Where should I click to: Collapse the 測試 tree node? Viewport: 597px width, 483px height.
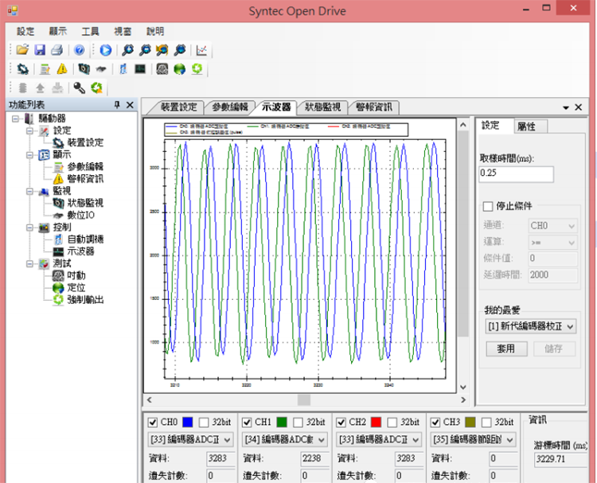tap(29, 263)
